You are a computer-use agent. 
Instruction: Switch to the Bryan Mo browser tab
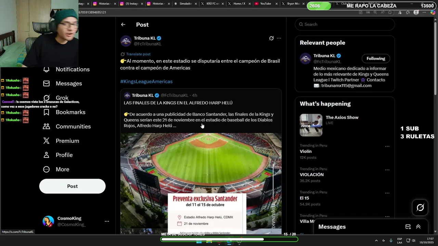pyautogui.click(x=293, y=4)
